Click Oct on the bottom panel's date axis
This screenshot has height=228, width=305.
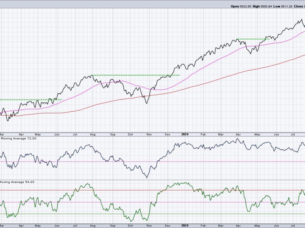coord(130,226)
